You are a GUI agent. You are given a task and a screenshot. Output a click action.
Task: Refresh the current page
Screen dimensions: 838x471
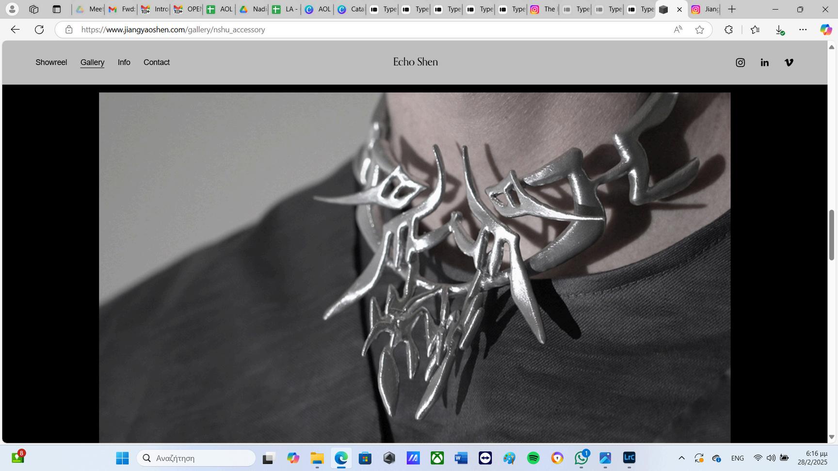(39, 30)
